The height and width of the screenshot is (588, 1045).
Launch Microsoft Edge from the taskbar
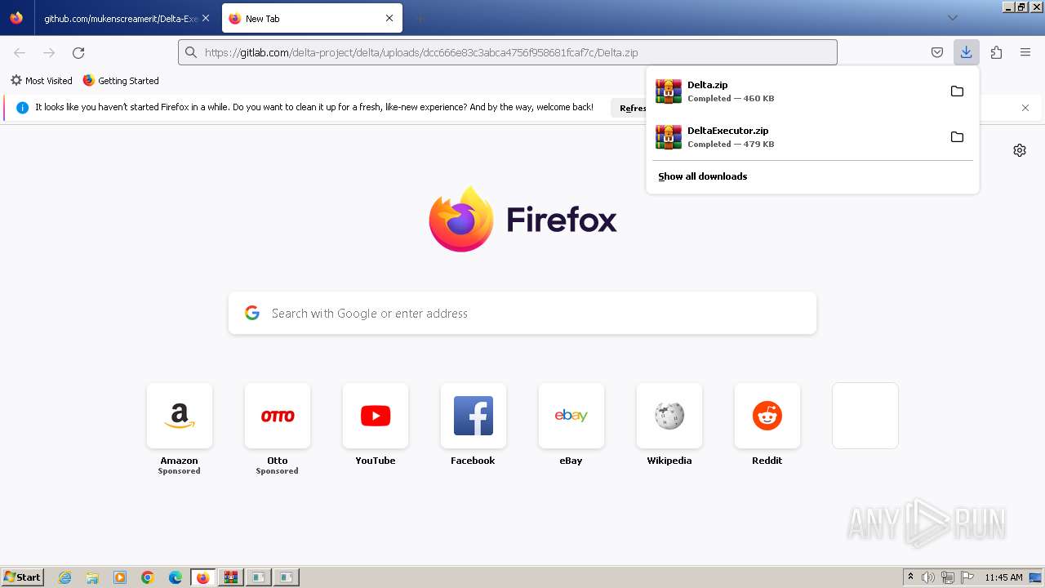point(176,577)
